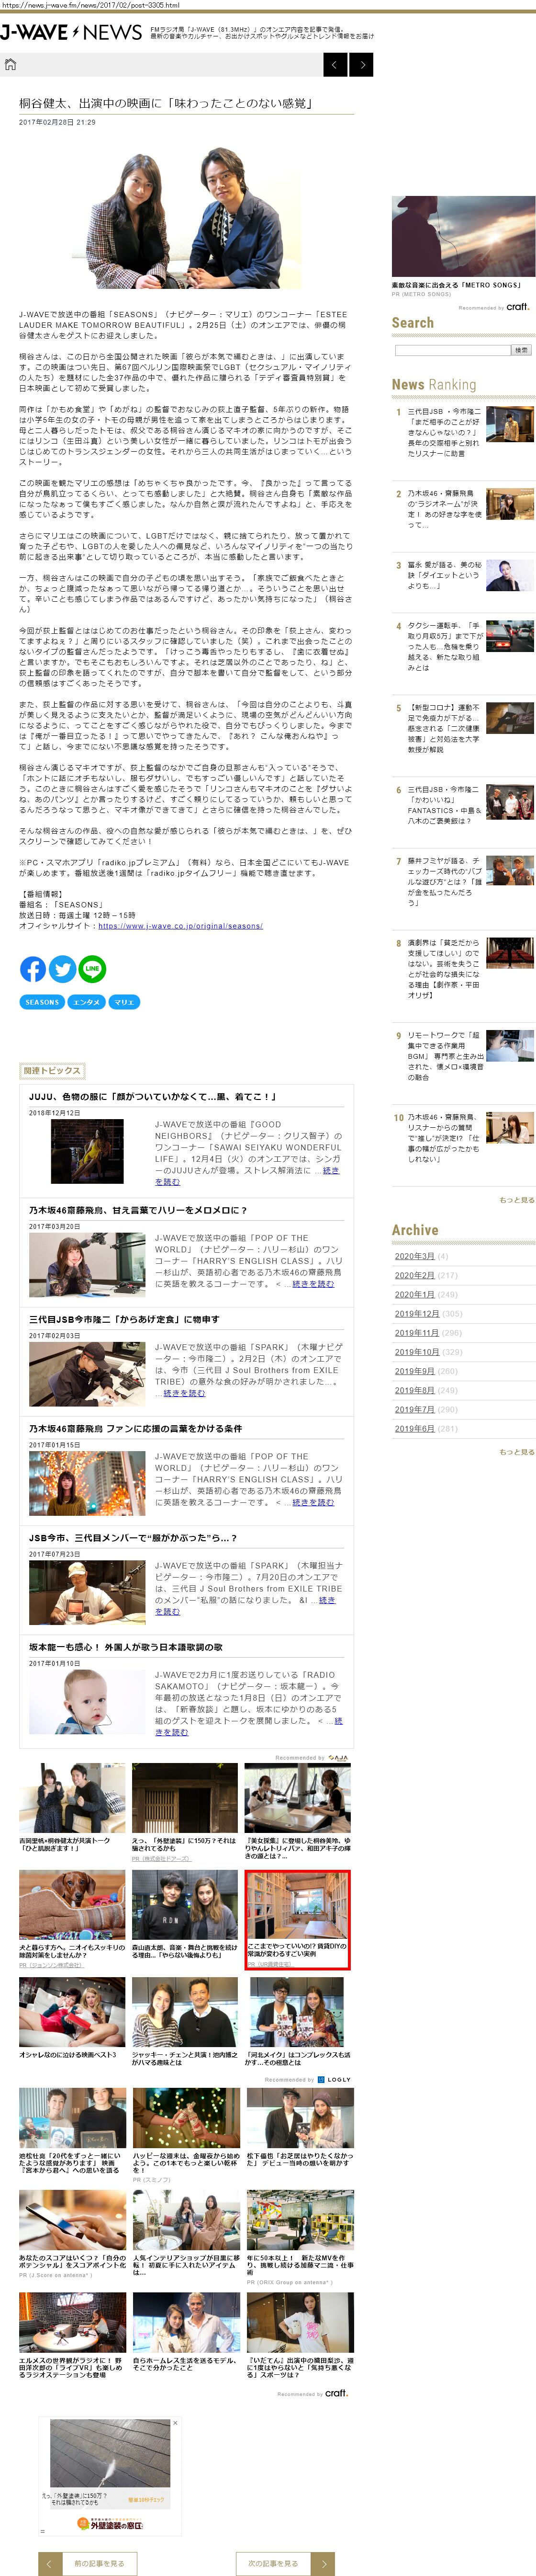The image size is (536, 2576).
Task: Go to next article with top right arrow
Action: pyautogui.click(x=362, y=65)
